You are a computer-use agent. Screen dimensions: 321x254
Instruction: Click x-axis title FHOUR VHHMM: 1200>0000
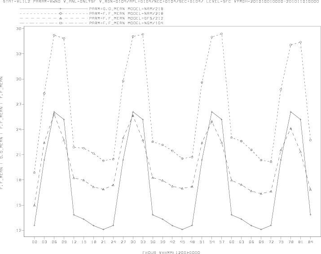171,252
